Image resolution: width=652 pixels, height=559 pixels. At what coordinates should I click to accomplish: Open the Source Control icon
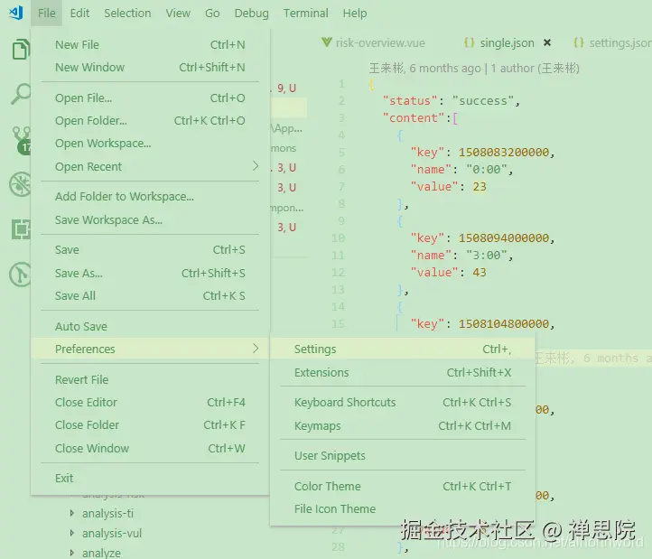(x=21, y=140)
